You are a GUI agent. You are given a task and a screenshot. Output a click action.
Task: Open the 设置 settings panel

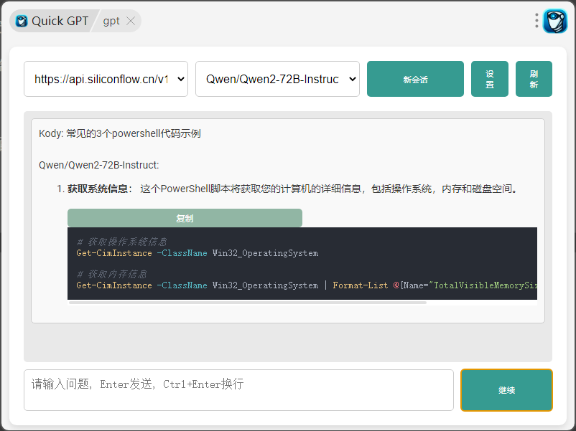pos(489,79)
